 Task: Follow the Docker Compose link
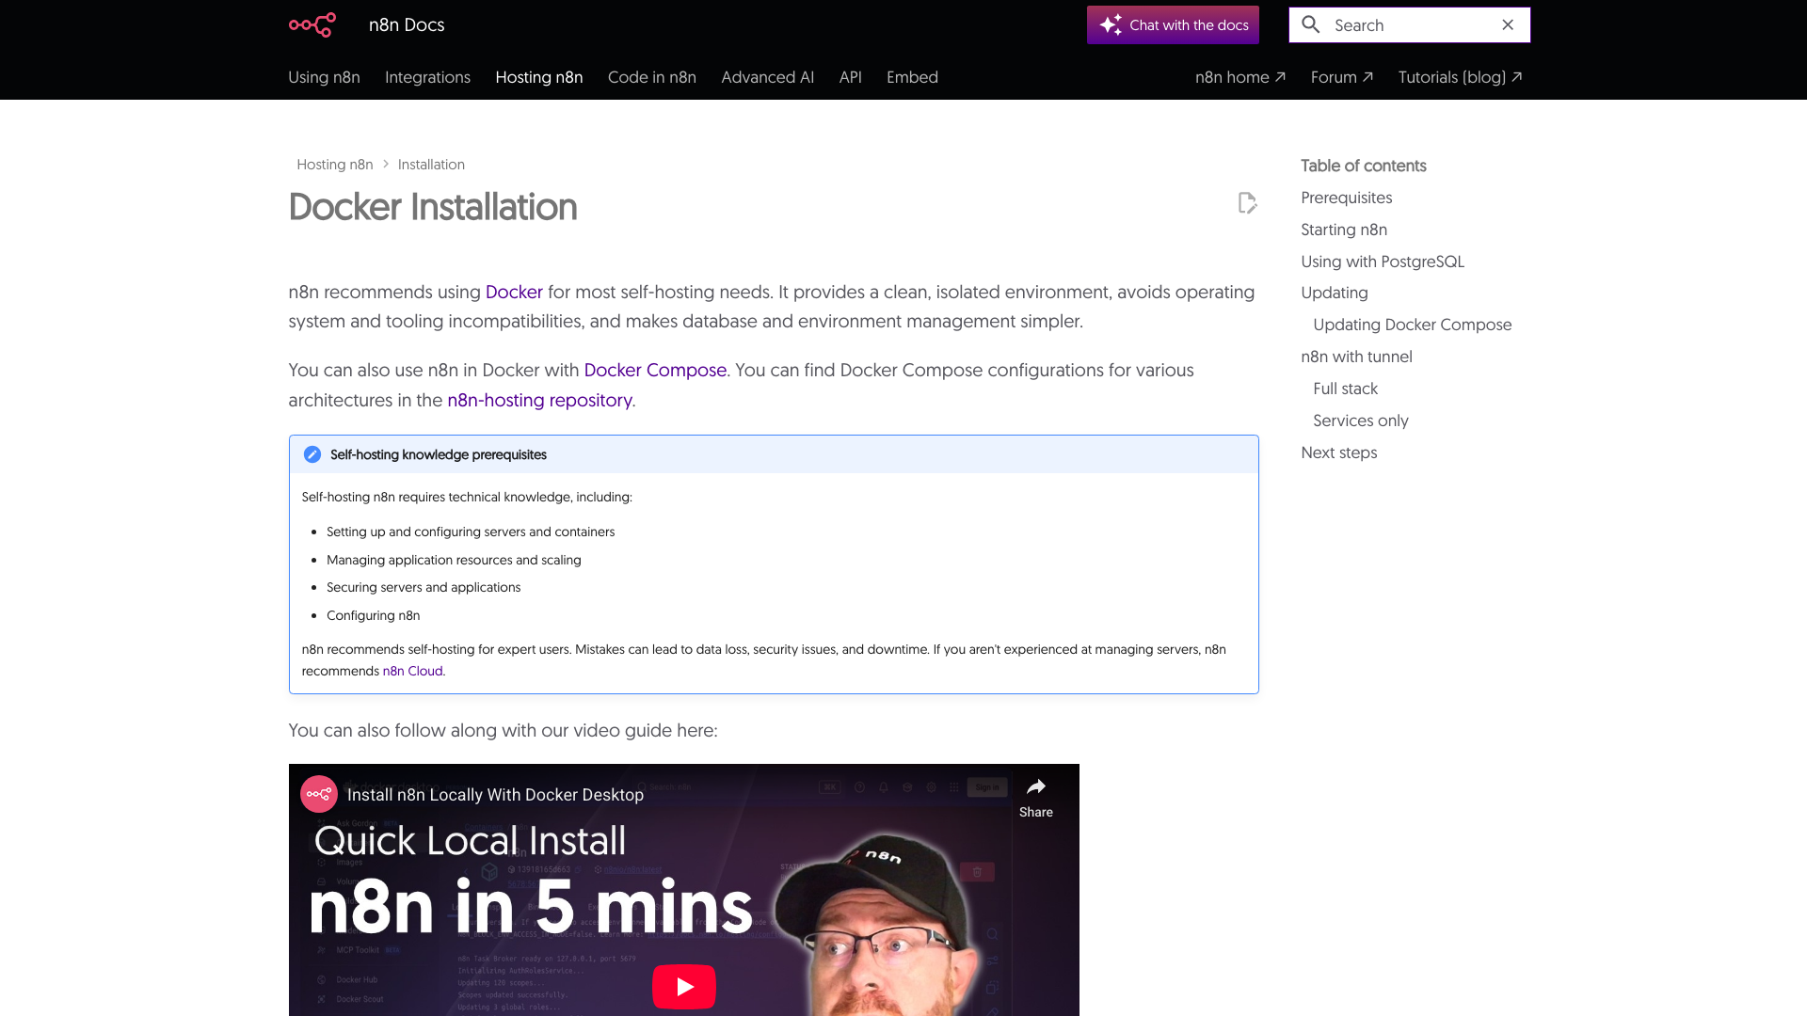pyautogui.click(x=655, y=371)
